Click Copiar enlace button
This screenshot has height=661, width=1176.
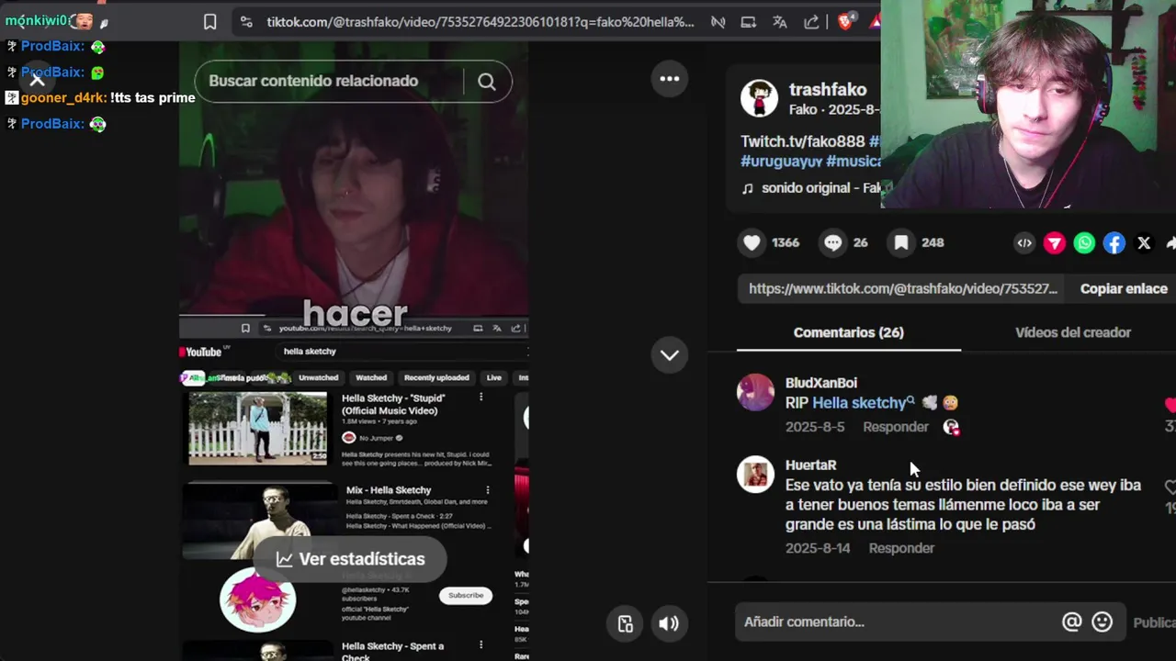(1124, 288)
